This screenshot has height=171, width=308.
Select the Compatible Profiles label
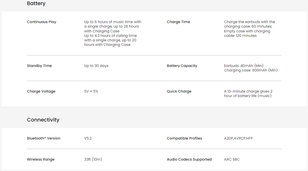click(x=184, y=138)
